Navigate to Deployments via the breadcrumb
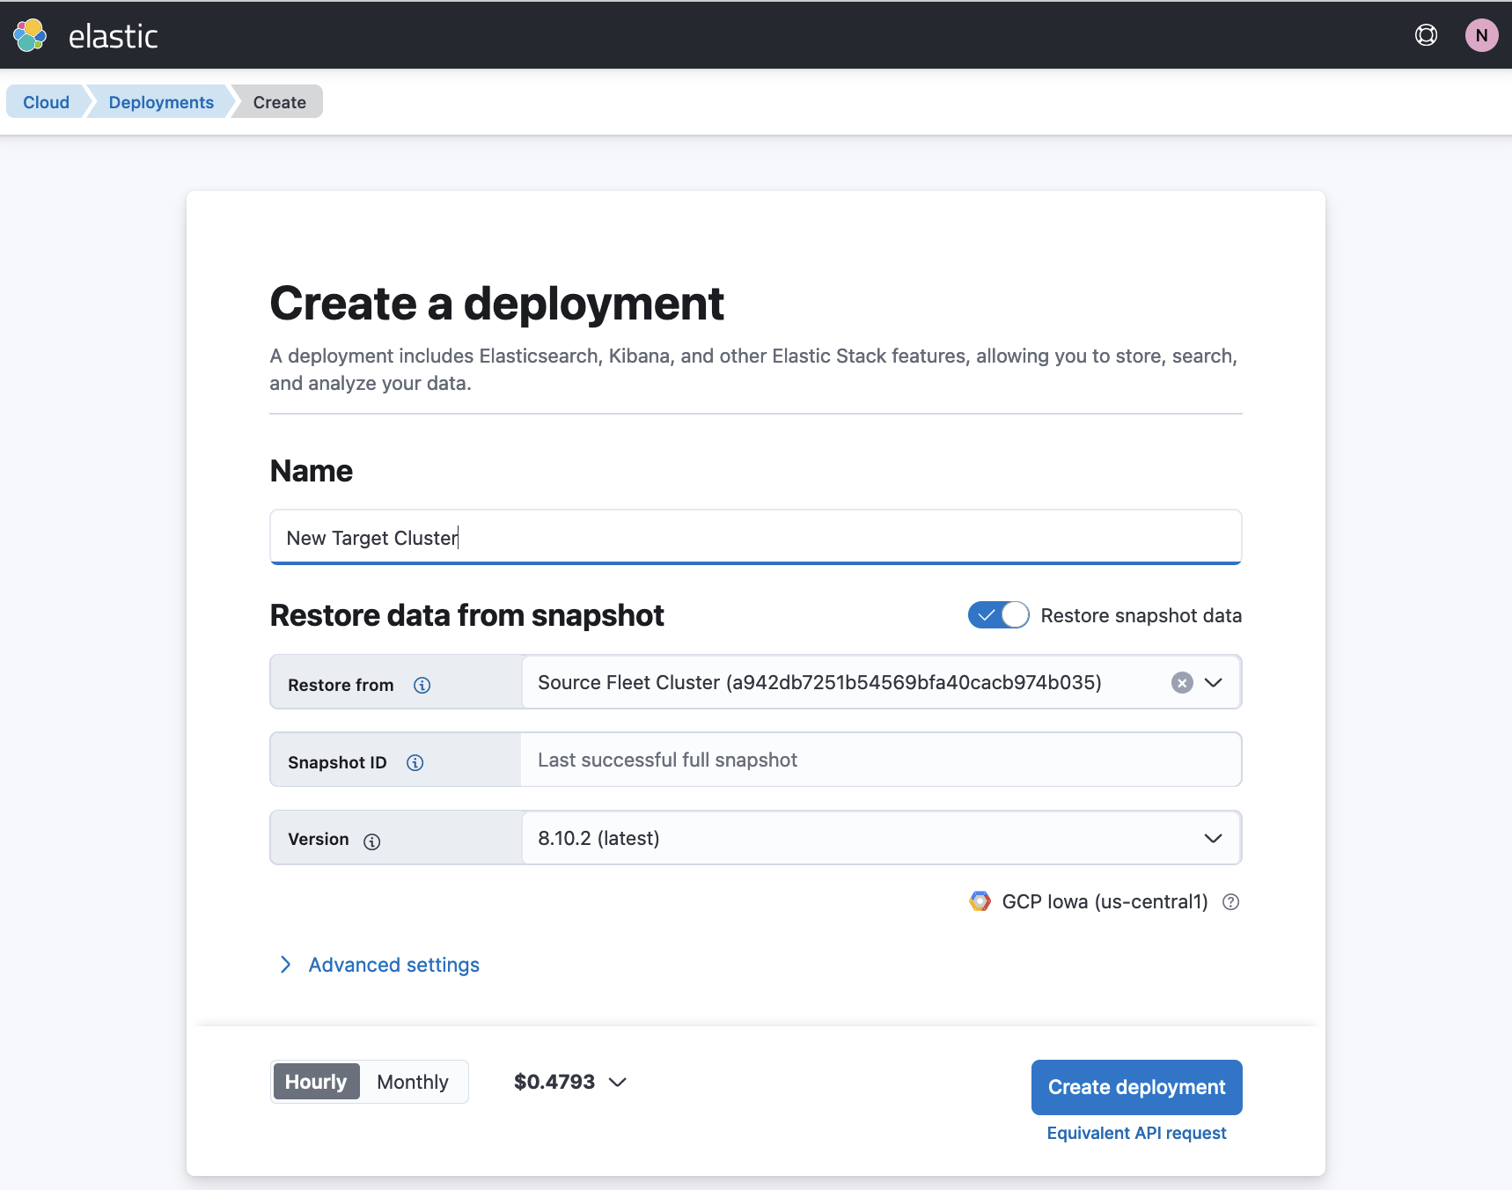Viewport: 1512px width, 1190px height. (160, 102)
